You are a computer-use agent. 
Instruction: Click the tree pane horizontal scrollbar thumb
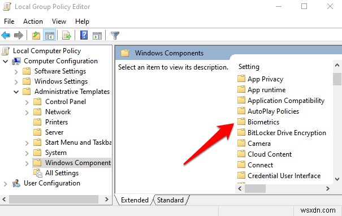54,199
